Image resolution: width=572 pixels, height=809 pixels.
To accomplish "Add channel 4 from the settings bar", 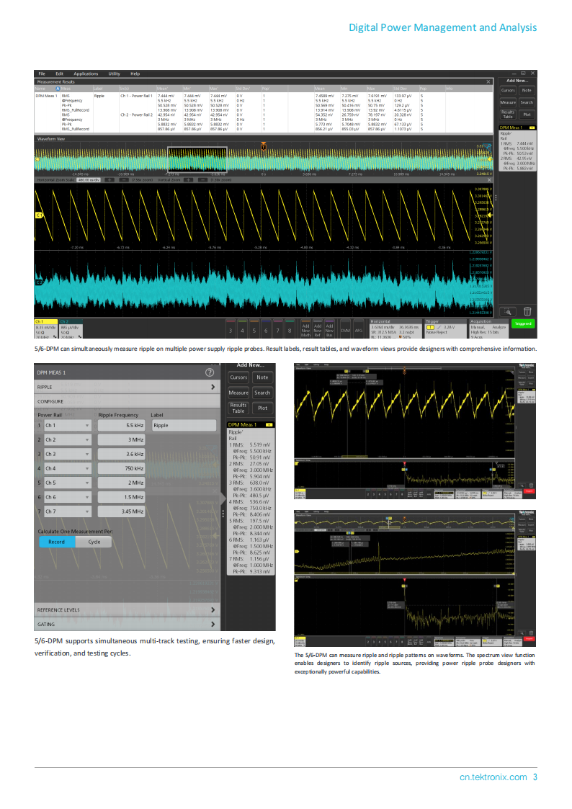I will (243, 330).
